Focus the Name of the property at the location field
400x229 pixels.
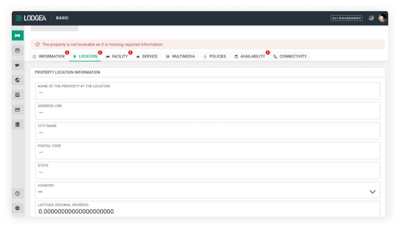click(x=207, y=91)
